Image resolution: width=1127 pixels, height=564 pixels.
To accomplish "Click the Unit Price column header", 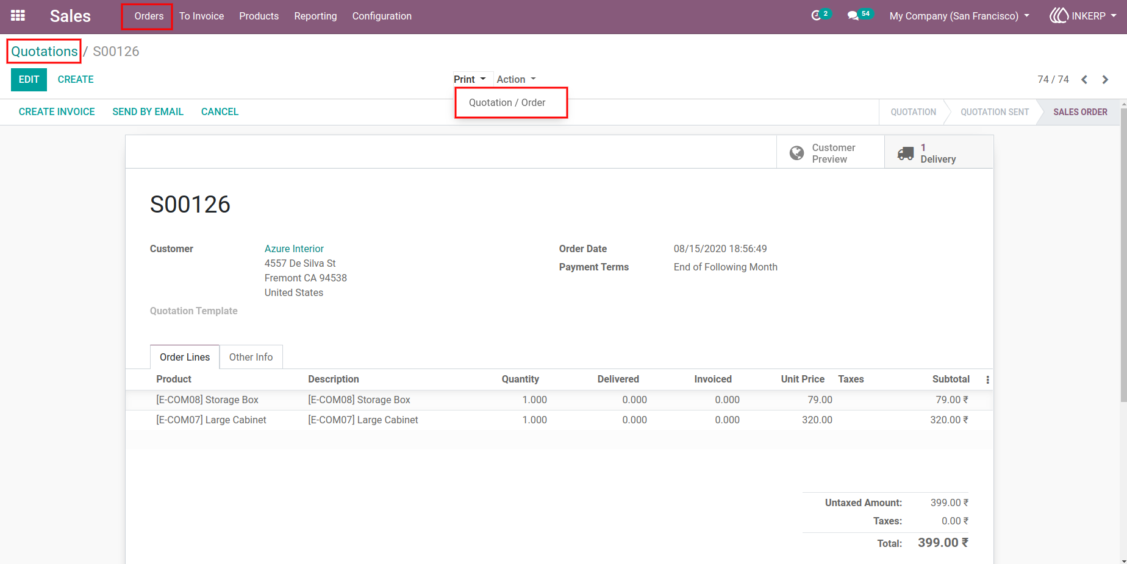I will [803, 379].
